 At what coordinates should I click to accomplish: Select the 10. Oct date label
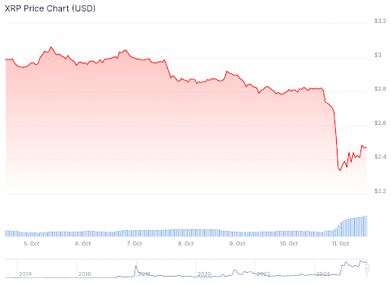coord(289,244)
